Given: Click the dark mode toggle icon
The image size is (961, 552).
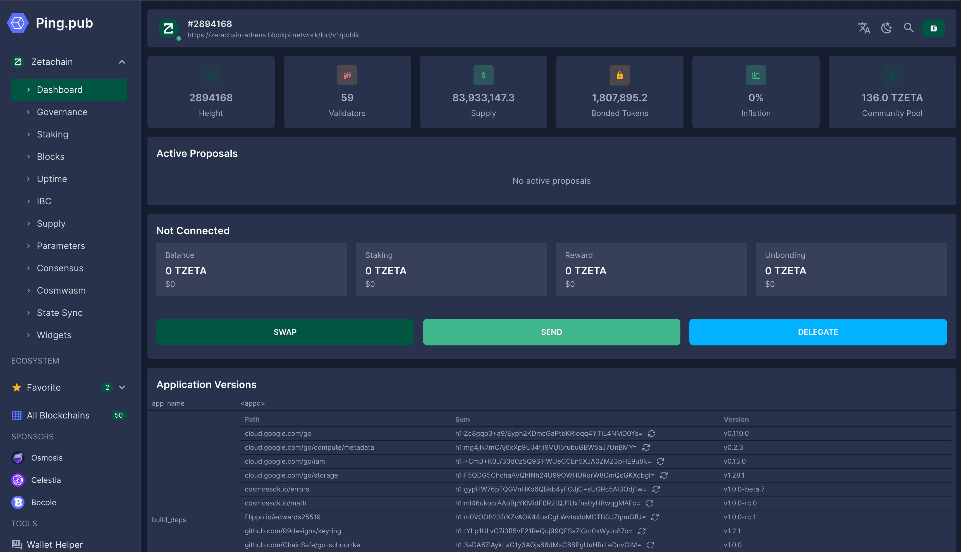Looking at the screenshot, I should pos(886,29).
